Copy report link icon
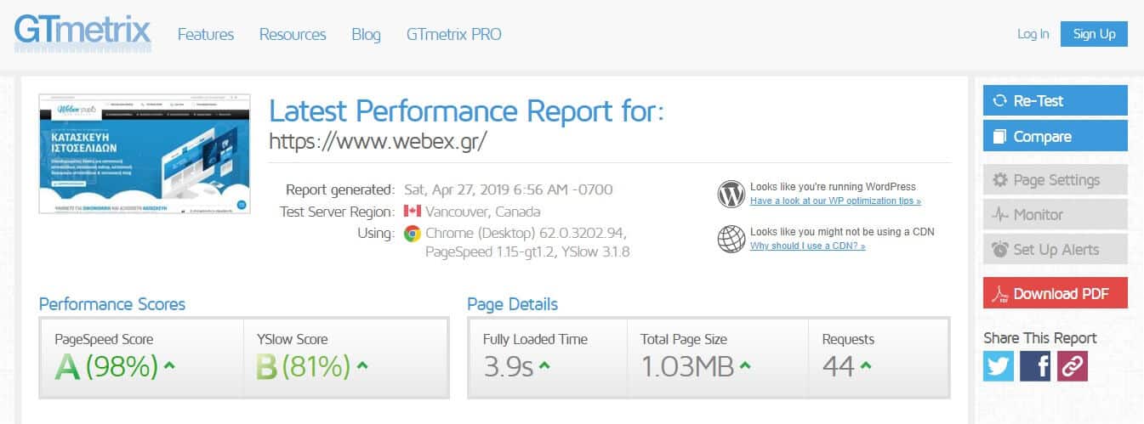 tap(1072, 366)
